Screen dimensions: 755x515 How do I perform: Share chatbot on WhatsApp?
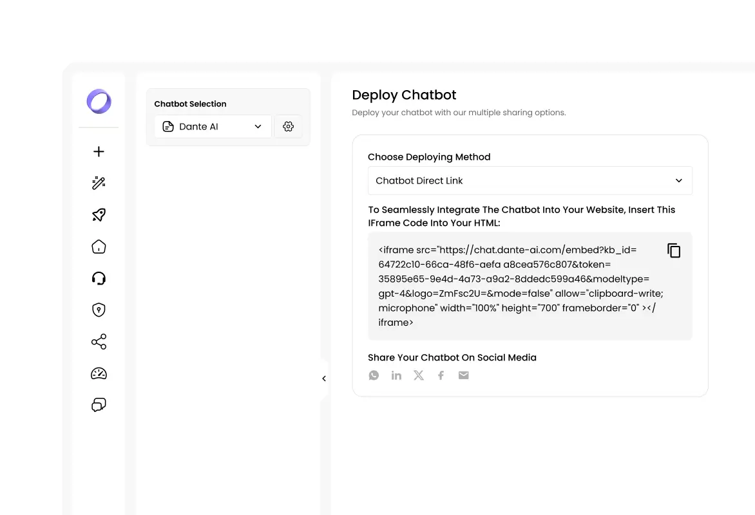tap(374, 375)
